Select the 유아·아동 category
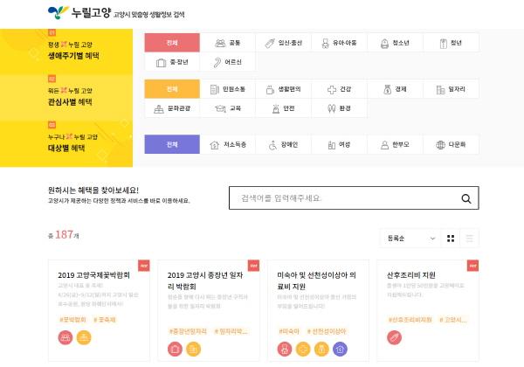 (340, 42)
